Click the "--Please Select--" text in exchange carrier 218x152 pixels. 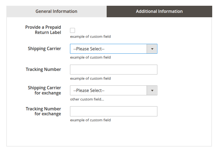89,91
